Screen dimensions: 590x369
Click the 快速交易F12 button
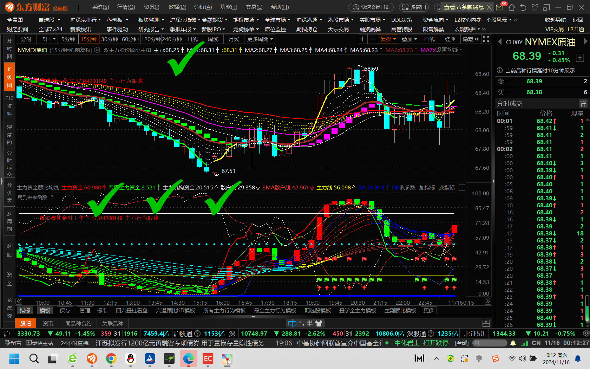pos(371,7)
